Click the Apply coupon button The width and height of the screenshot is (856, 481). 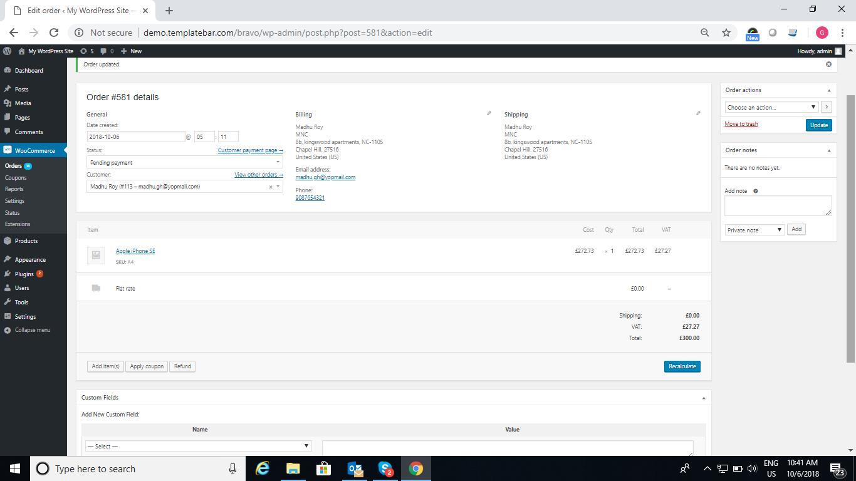[x=147, y=366]
